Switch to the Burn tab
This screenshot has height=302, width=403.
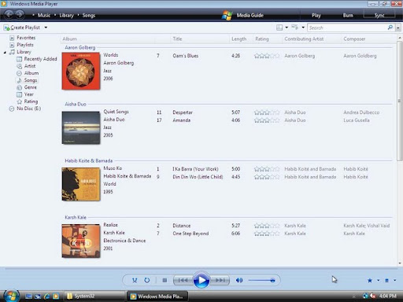(x=348, y=15)
